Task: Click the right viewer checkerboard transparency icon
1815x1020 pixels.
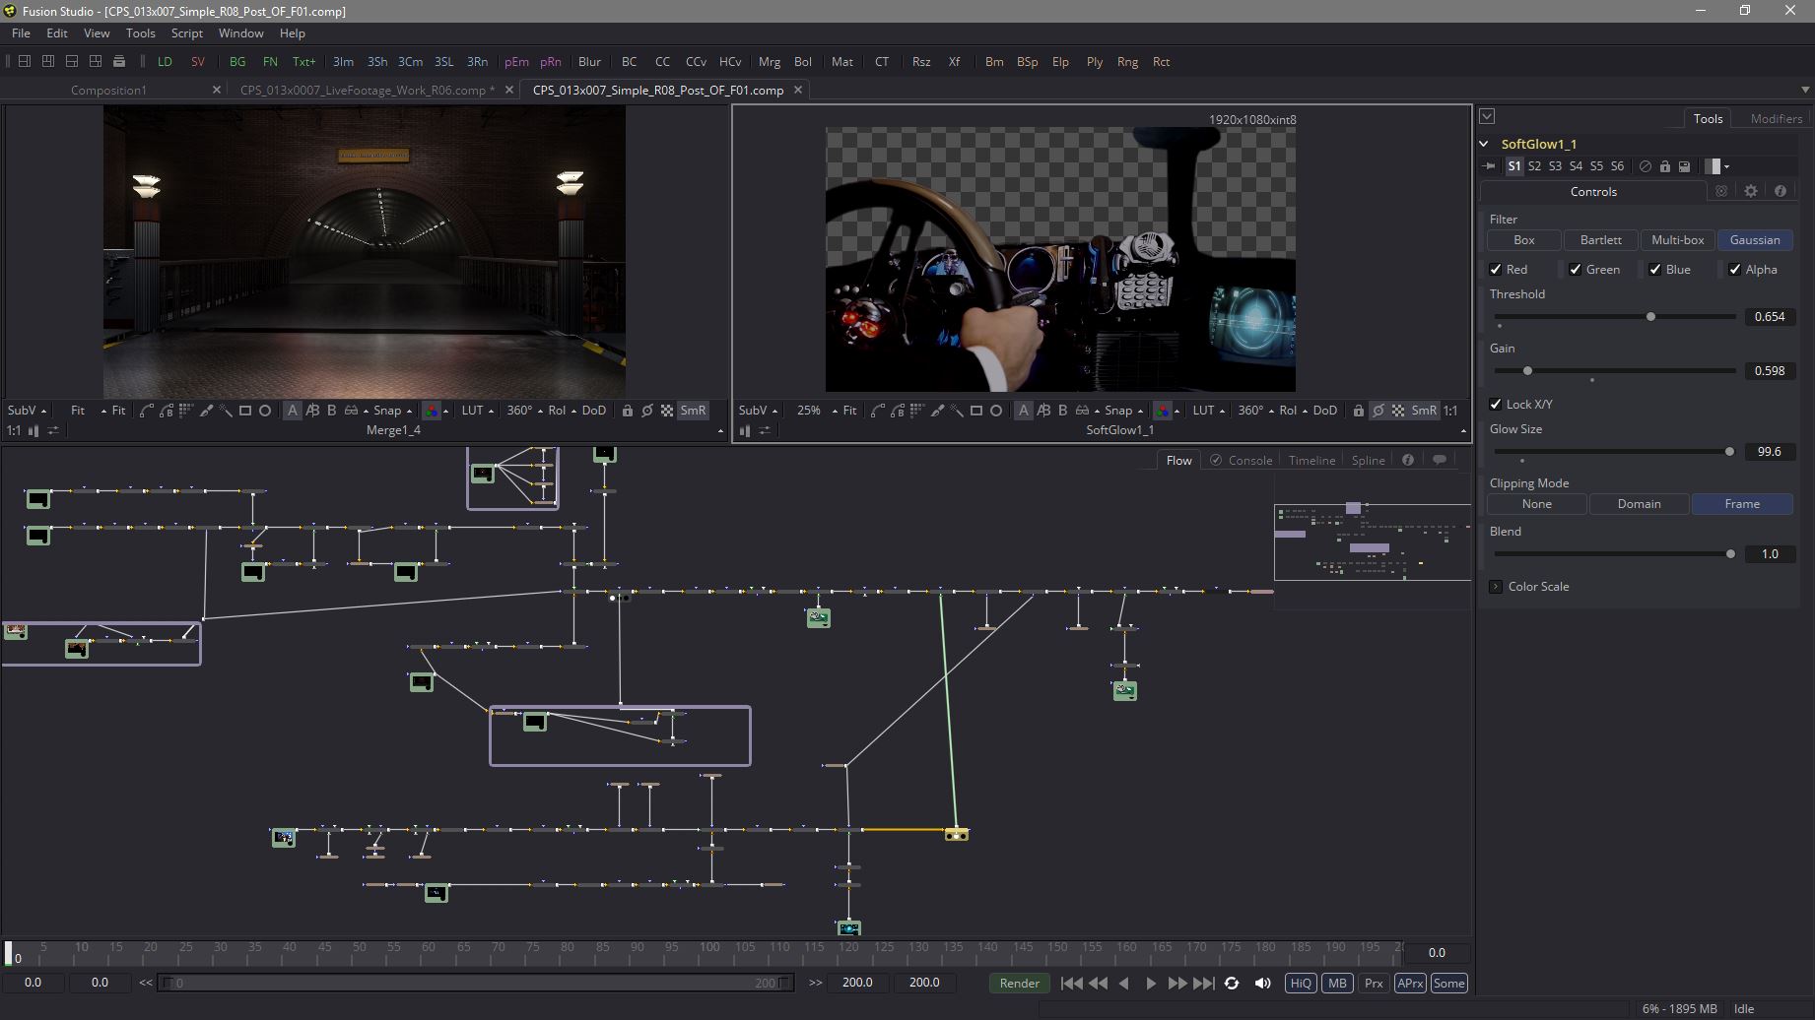Action: (x=1398, y=411)
